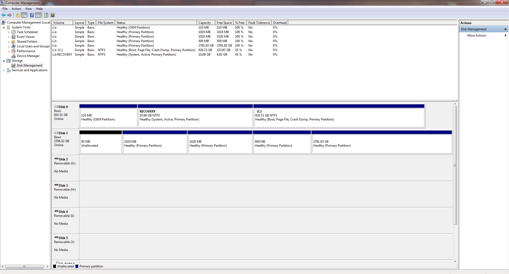Click the Device Manager icon
The image size is (509, 274).
[14, 56]
